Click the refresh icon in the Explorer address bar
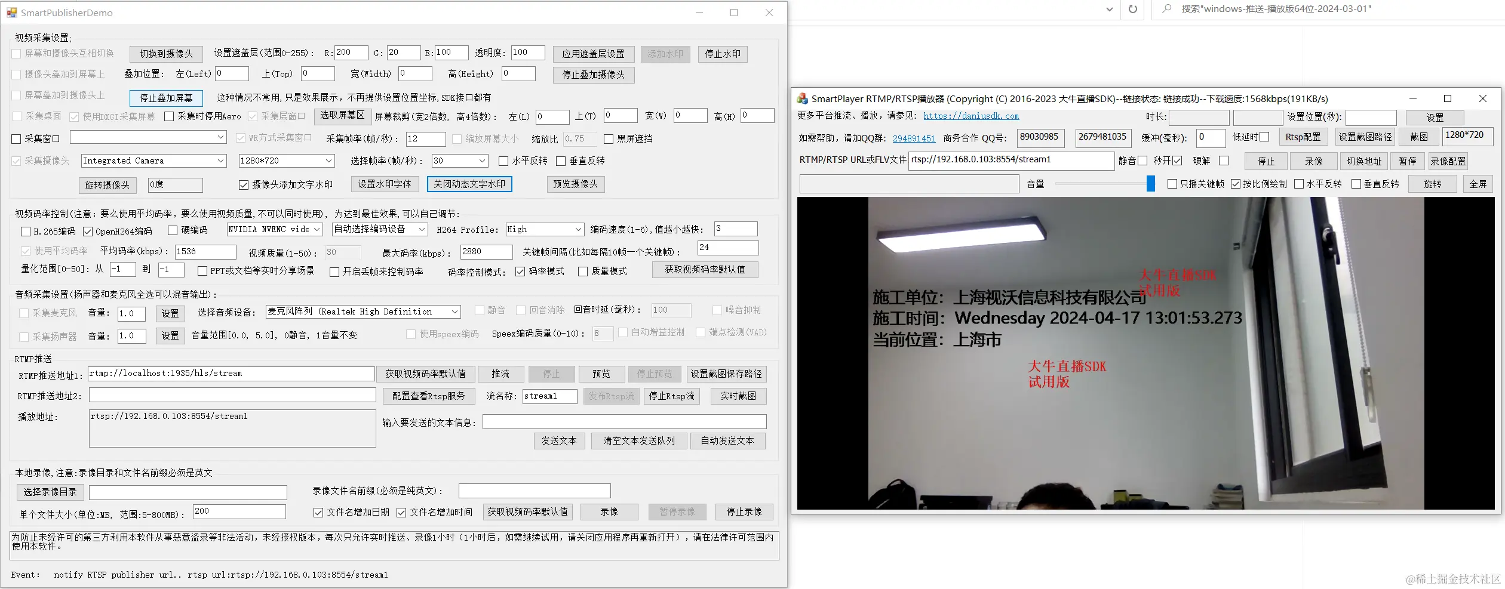The height and width of the screenshot is (589, 1505). 1132,9
